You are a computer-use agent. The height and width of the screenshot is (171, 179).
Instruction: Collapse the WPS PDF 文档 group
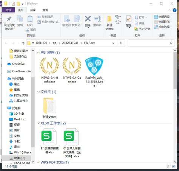tap(38, 162)
